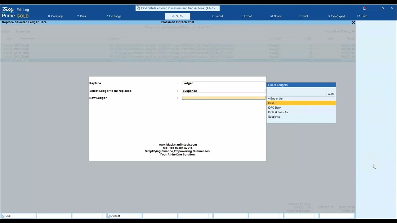Click the search field magnifier icon
The width and height of the screenshot is (397, 223).
click(x=138, y=8)
